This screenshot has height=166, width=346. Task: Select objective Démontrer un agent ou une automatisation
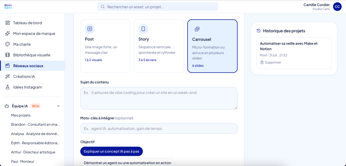[127, 163]
